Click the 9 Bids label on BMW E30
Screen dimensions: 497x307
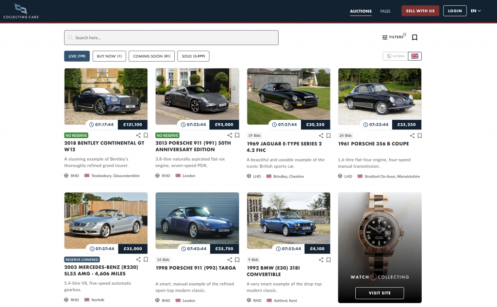pos(253,260)
